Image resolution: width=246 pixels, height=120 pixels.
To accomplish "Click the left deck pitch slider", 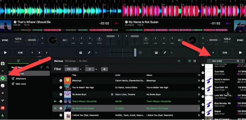I will point(32,40).
